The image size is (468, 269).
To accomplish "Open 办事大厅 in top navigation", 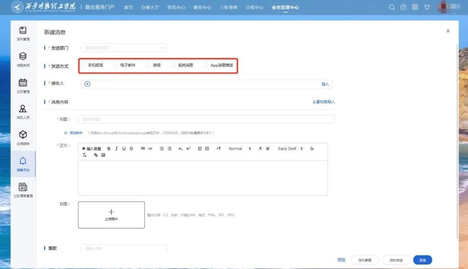I will point(150,7).
